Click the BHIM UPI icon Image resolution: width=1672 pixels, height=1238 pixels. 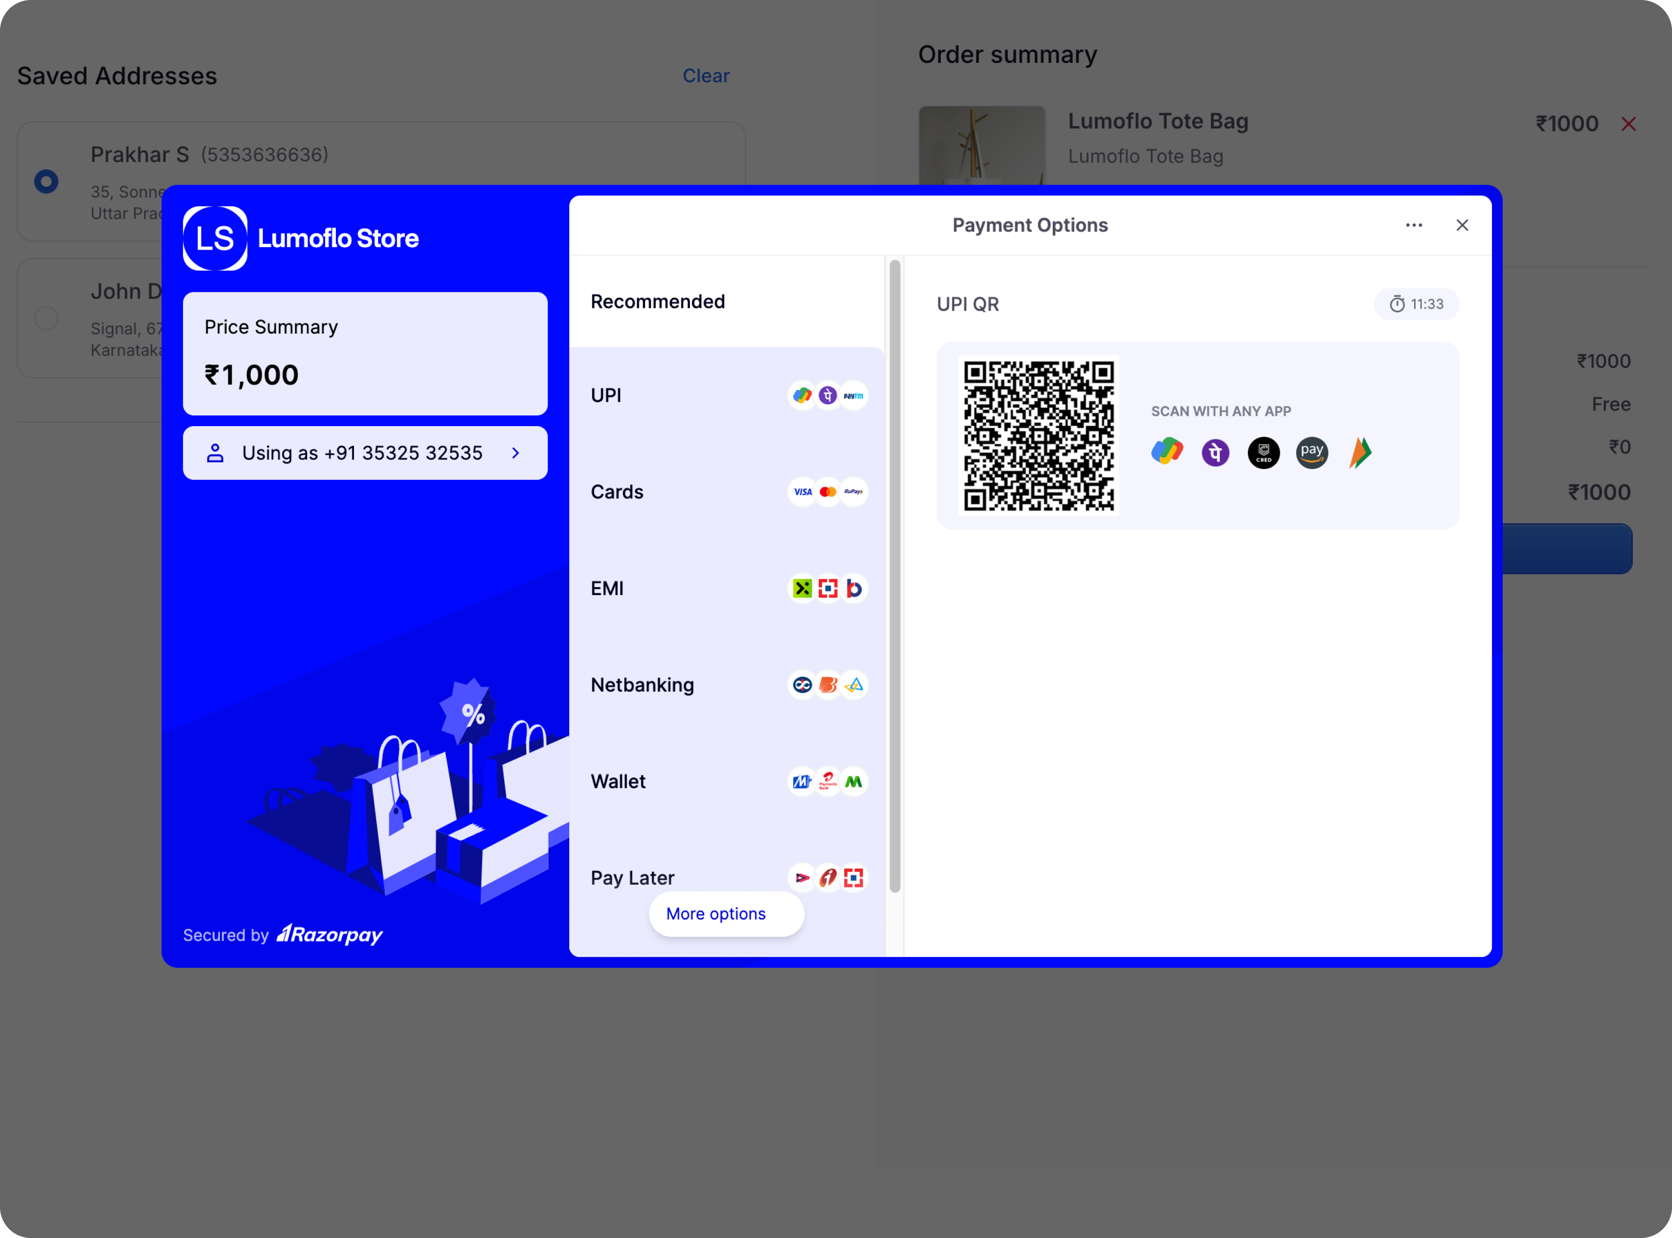[x=1359, y=452]
